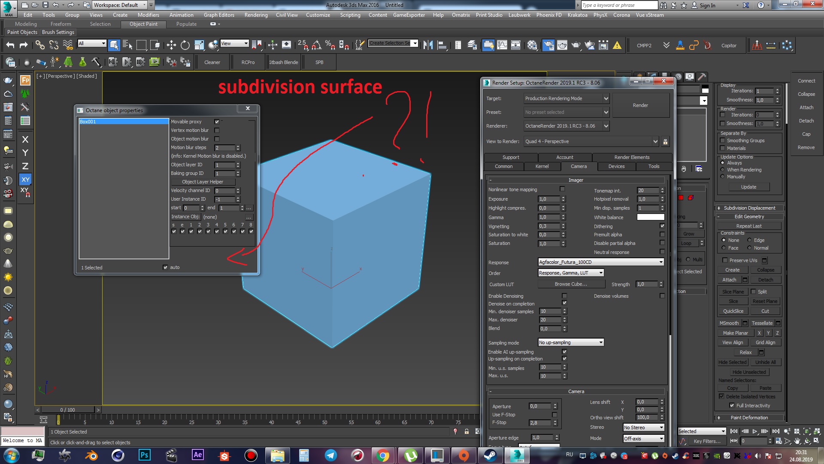
Task: Open Steam from the taskbar
Action: click(x=490, y=455)
